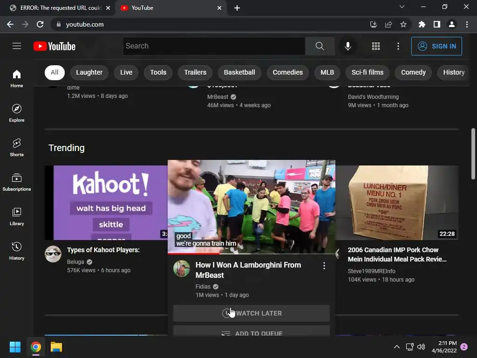Open 2006 Canadian IMP Pork Chow title
This screenshot has width=477, height=358.
397,255
